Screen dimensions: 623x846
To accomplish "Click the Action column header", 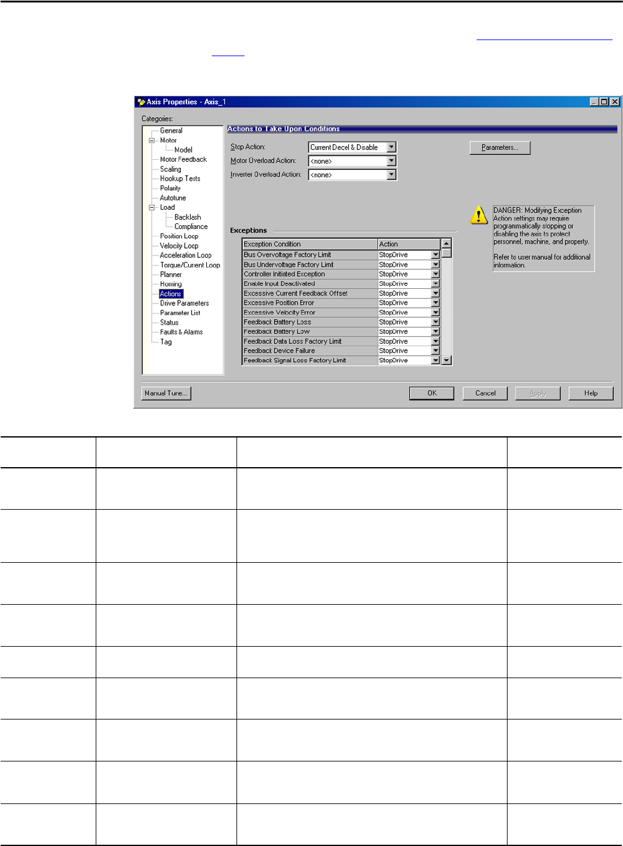I will click(409, 244).
